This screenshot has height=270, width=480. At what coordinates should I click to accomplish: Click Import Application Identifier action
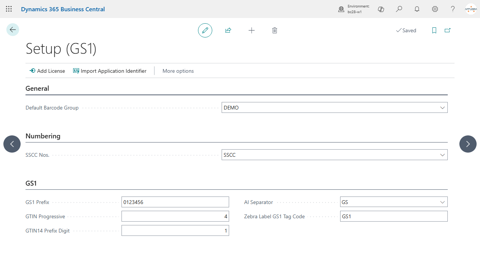click(110, 71)
